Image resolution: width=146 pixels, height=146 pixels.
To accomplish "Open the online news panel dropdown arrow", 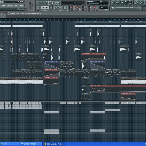I will pos(136,8).
